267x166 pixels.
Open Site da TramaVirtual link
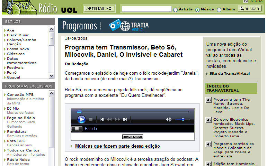pos(230,73)
